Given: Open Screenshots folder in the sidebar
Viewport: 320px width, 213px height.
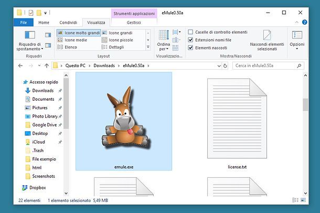Looking at the screenshot, I should point(40,176).
